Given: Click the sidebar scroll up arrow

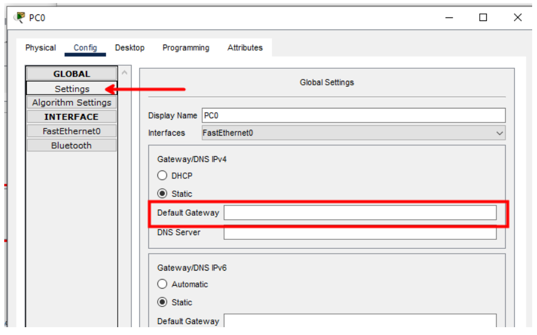Looking at the screenshot, I should [x=125, y=73].
